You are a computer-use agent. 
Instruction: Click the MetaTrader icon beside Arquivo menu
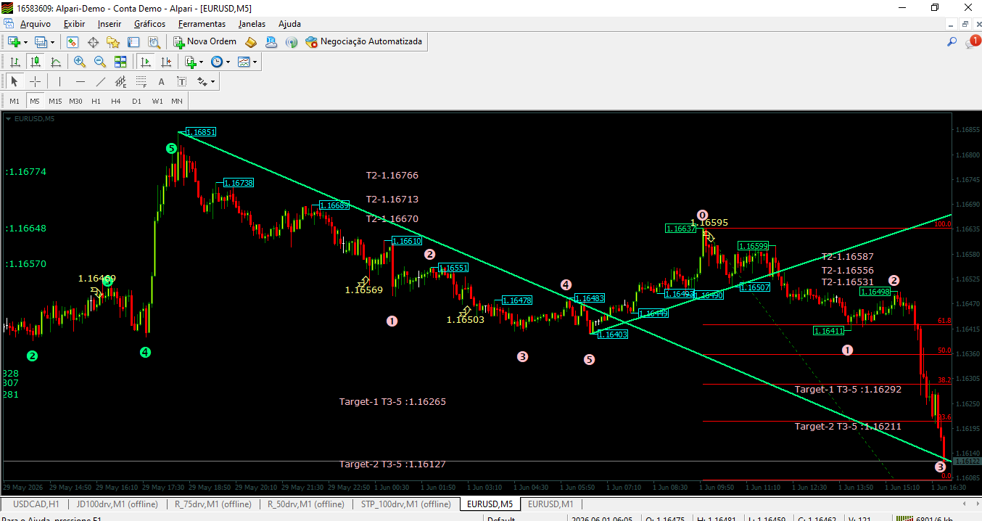click(9, 23)
